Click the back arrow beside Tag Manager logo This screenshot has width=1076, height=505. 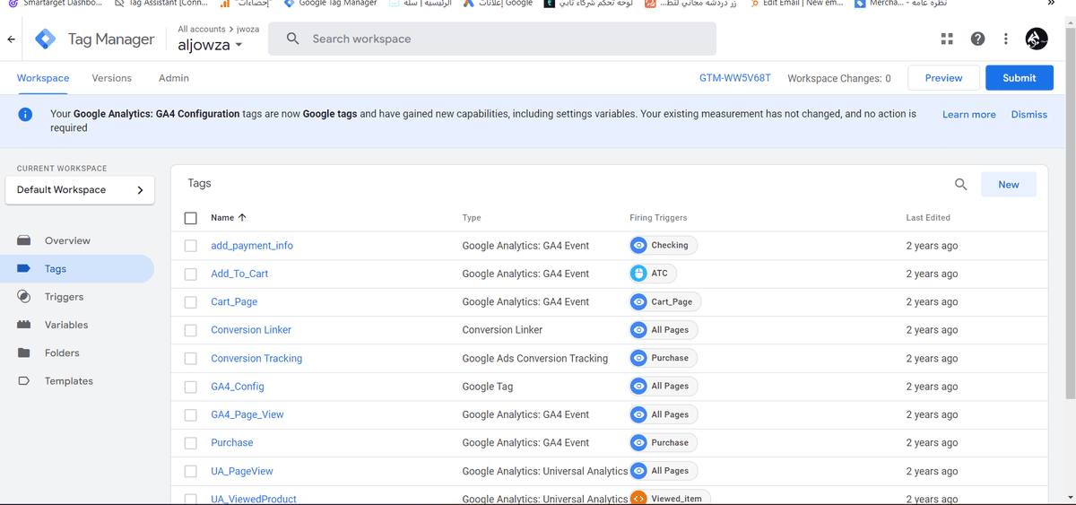(12, 39)
